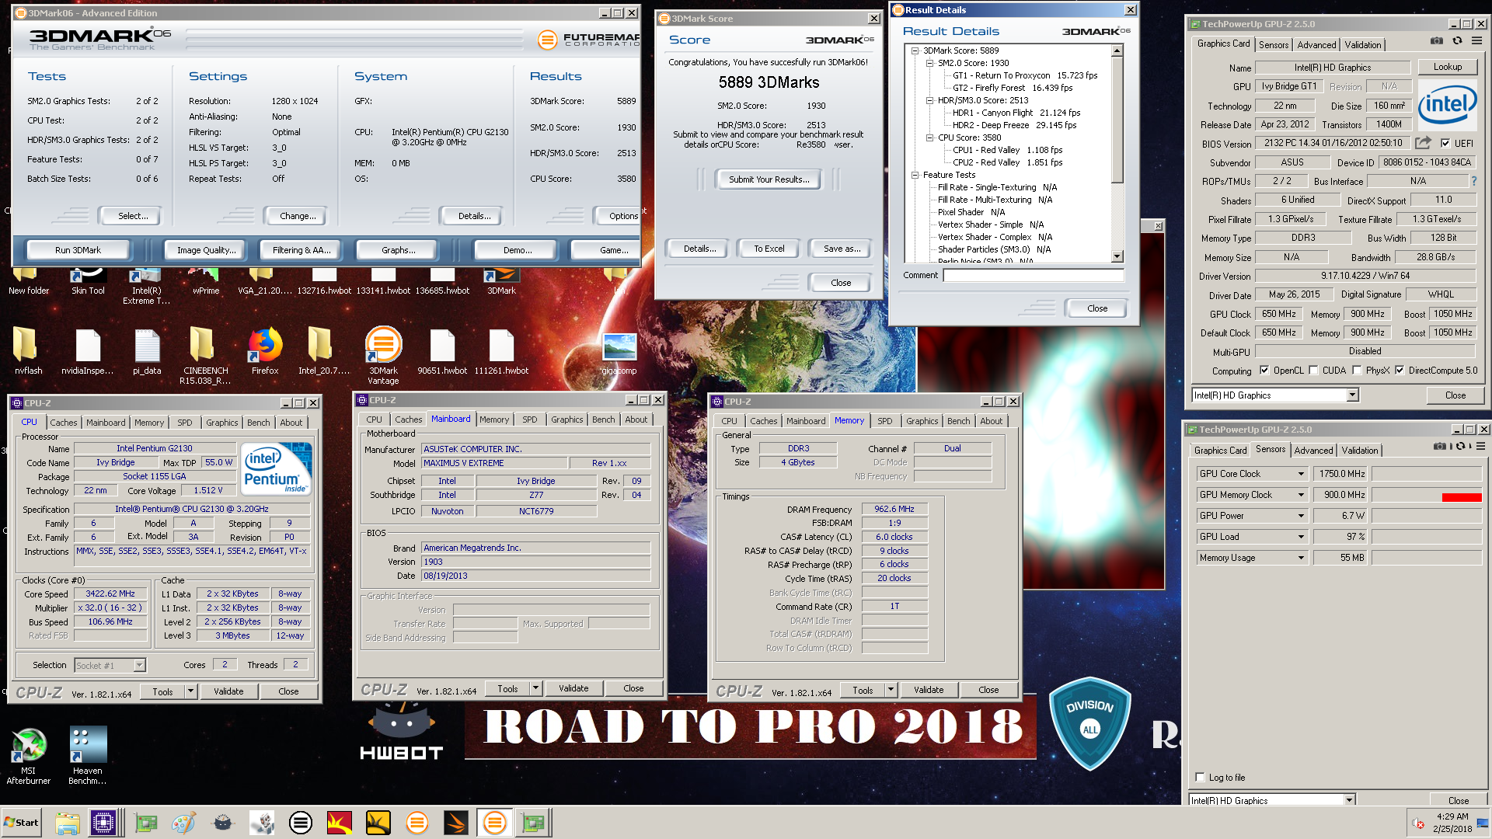Open SPD tab in CPU-Z Mainboard window
1492x839 pixels.
click(x=529, y=419)
